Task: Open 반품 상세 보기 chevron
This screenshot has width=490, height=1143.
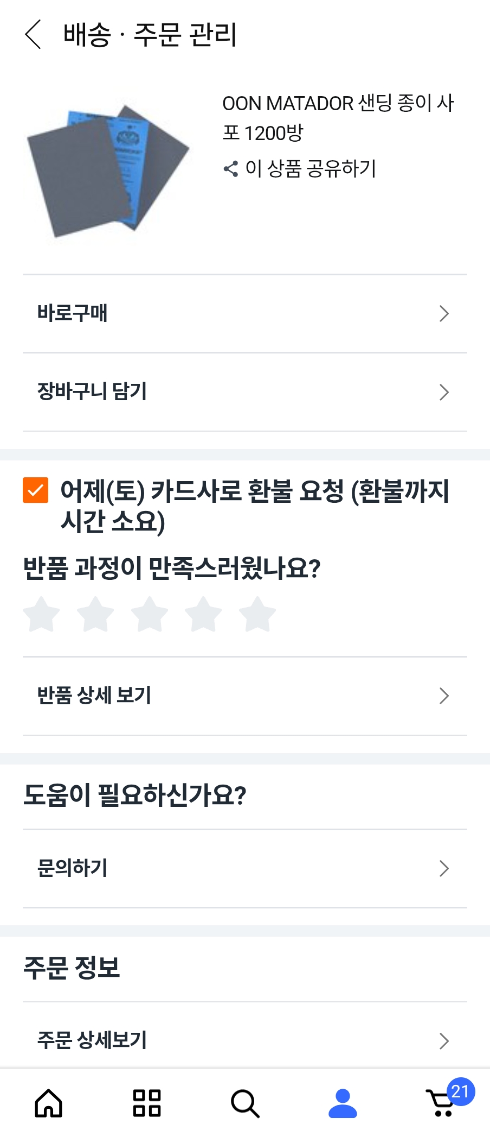Action: pos(444,696)
